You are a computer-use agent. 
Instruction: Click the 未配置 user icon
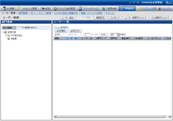pyautogui.click(x=8, y=39)
